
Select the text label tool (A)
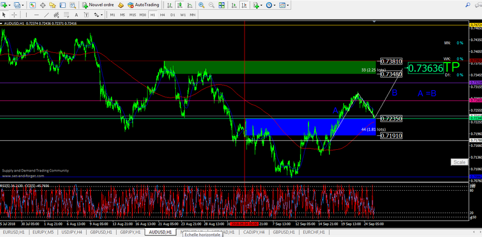(x=77, y=14)
